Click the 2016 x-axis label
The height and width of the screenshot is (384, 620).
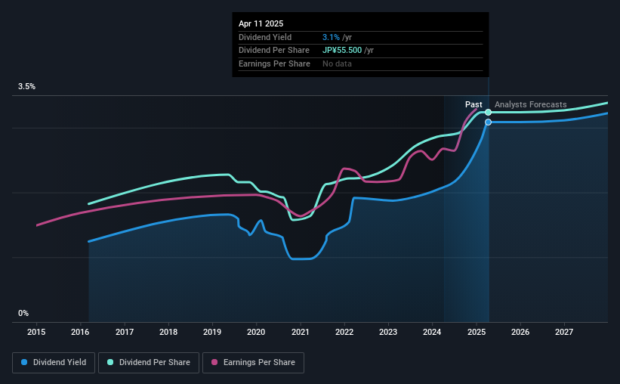[80, 332]
